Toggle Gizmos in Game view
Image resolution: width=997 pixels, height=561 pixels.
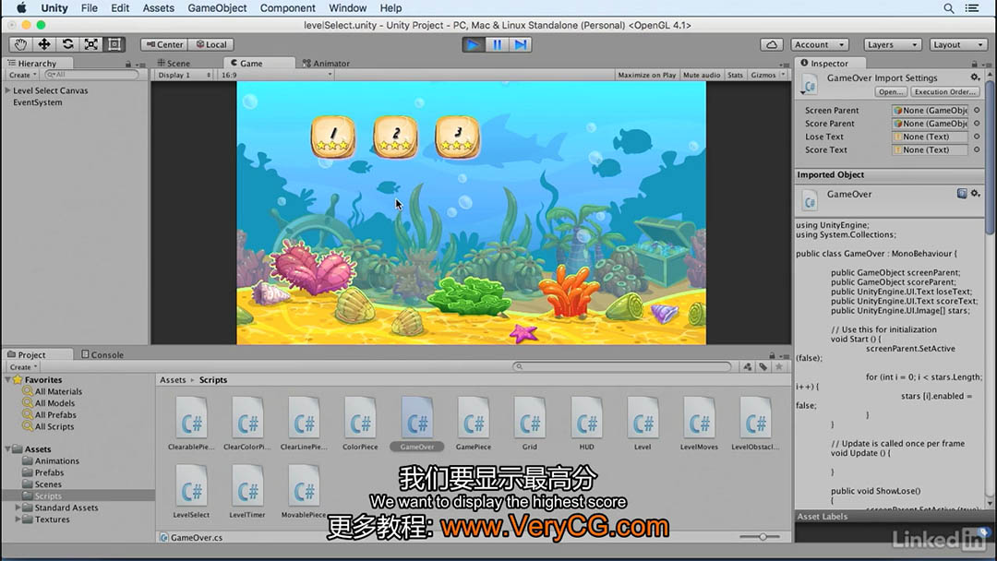(763, 75)
